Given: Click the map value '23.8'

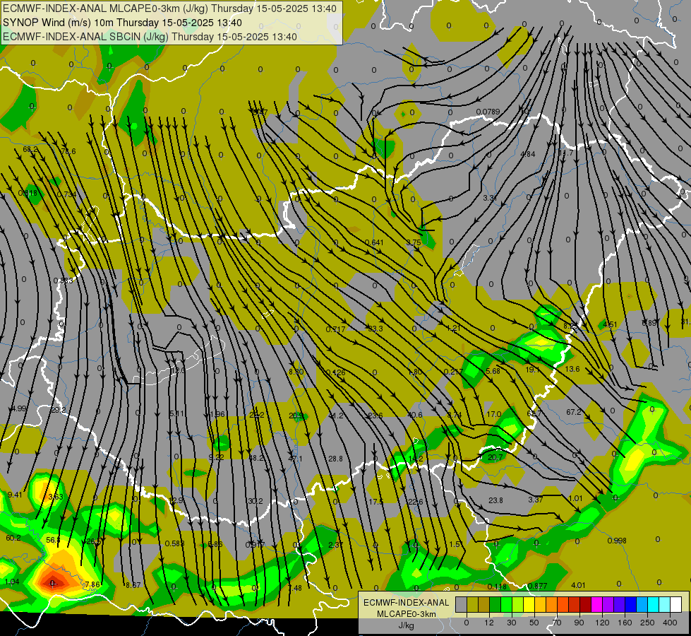Looking at the screenshot, I should pos(495,500).
